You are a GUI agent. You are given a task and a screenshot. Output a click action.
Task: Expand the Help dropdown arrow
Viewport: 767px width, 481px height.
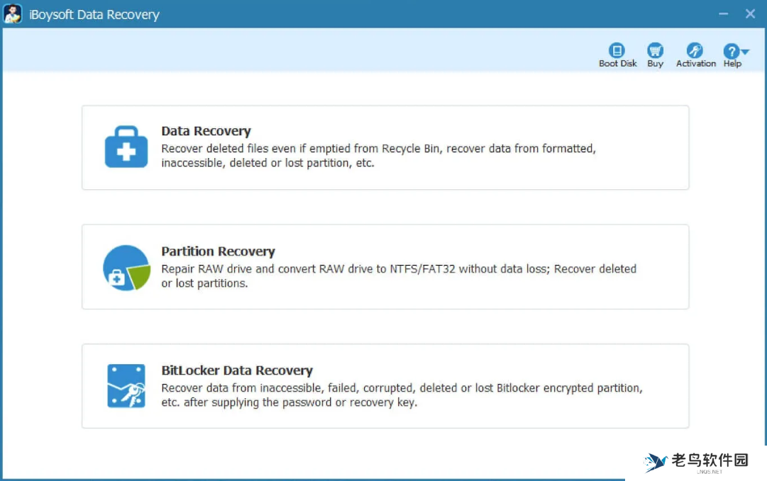pos(745,51)
